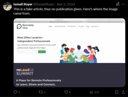The width and height of the screenshot is (128, 97).
Task: Open the Blog nav item
Action: tap(87, 26)
